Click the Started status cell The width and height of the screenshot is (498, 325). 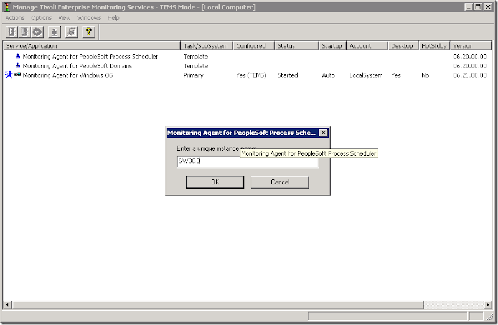tap(288, 75)
